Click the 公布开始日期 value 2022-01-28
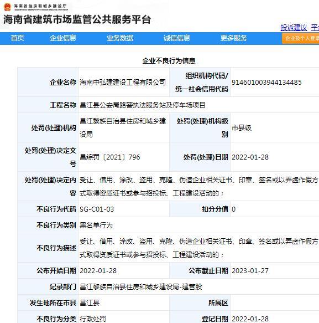Screen dimensions: 319x323 [x=98, y=271]
